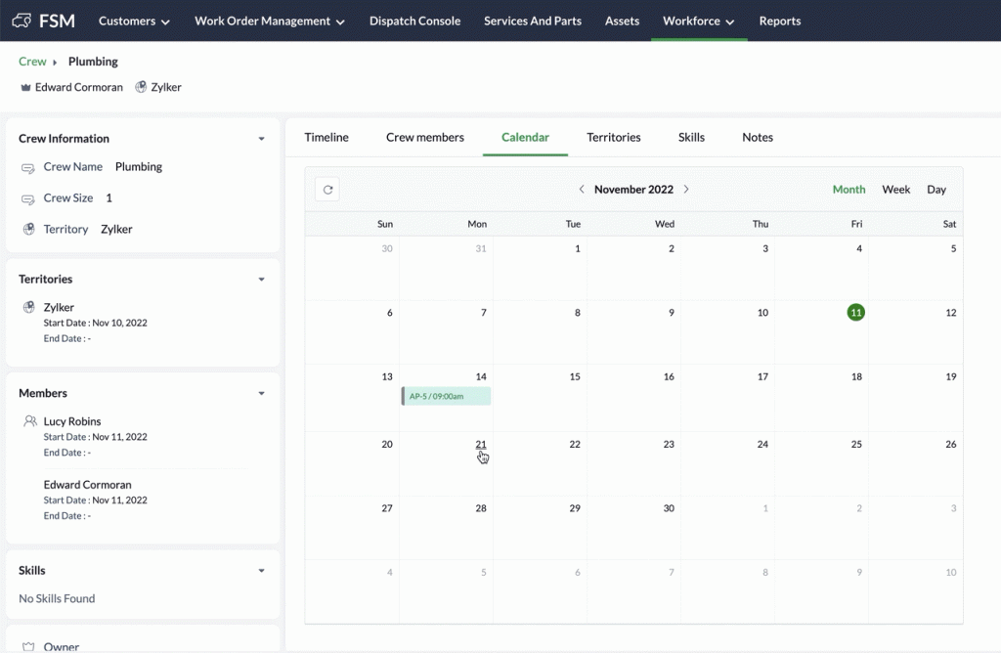
Task: Click the Crew Size field icon
Action: point(28,199)
